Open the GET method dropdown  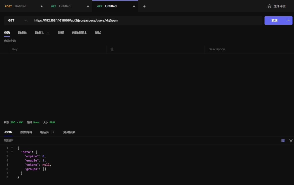coord(17,20)
